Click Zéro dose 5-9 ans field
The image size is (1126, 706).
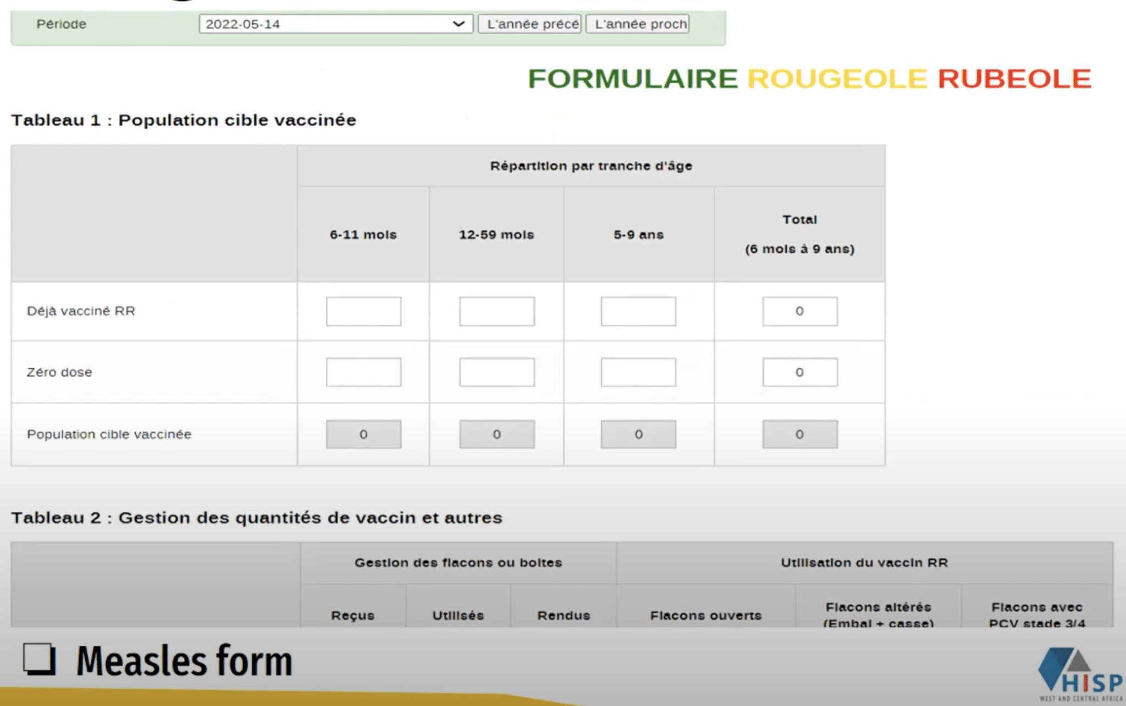(x=638, y=372)
